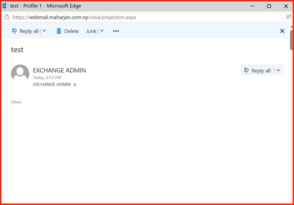Expand the Junk options dropdown arrow
294x205 pixels.
pos(102,31)
